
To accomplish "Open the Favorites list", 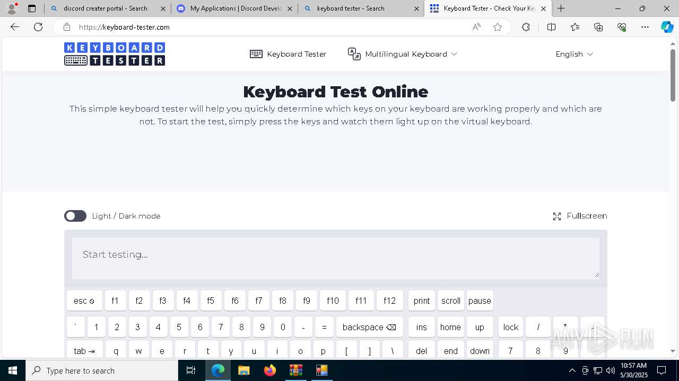I will click(x=575, y=27).
